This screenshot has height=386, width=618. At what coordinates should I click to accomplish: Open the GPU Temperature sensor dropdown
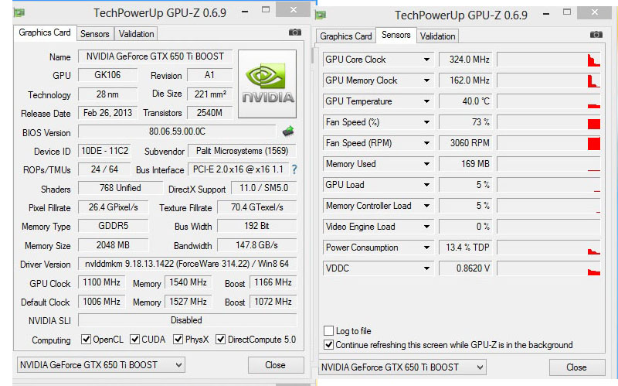tap(426, 101)
